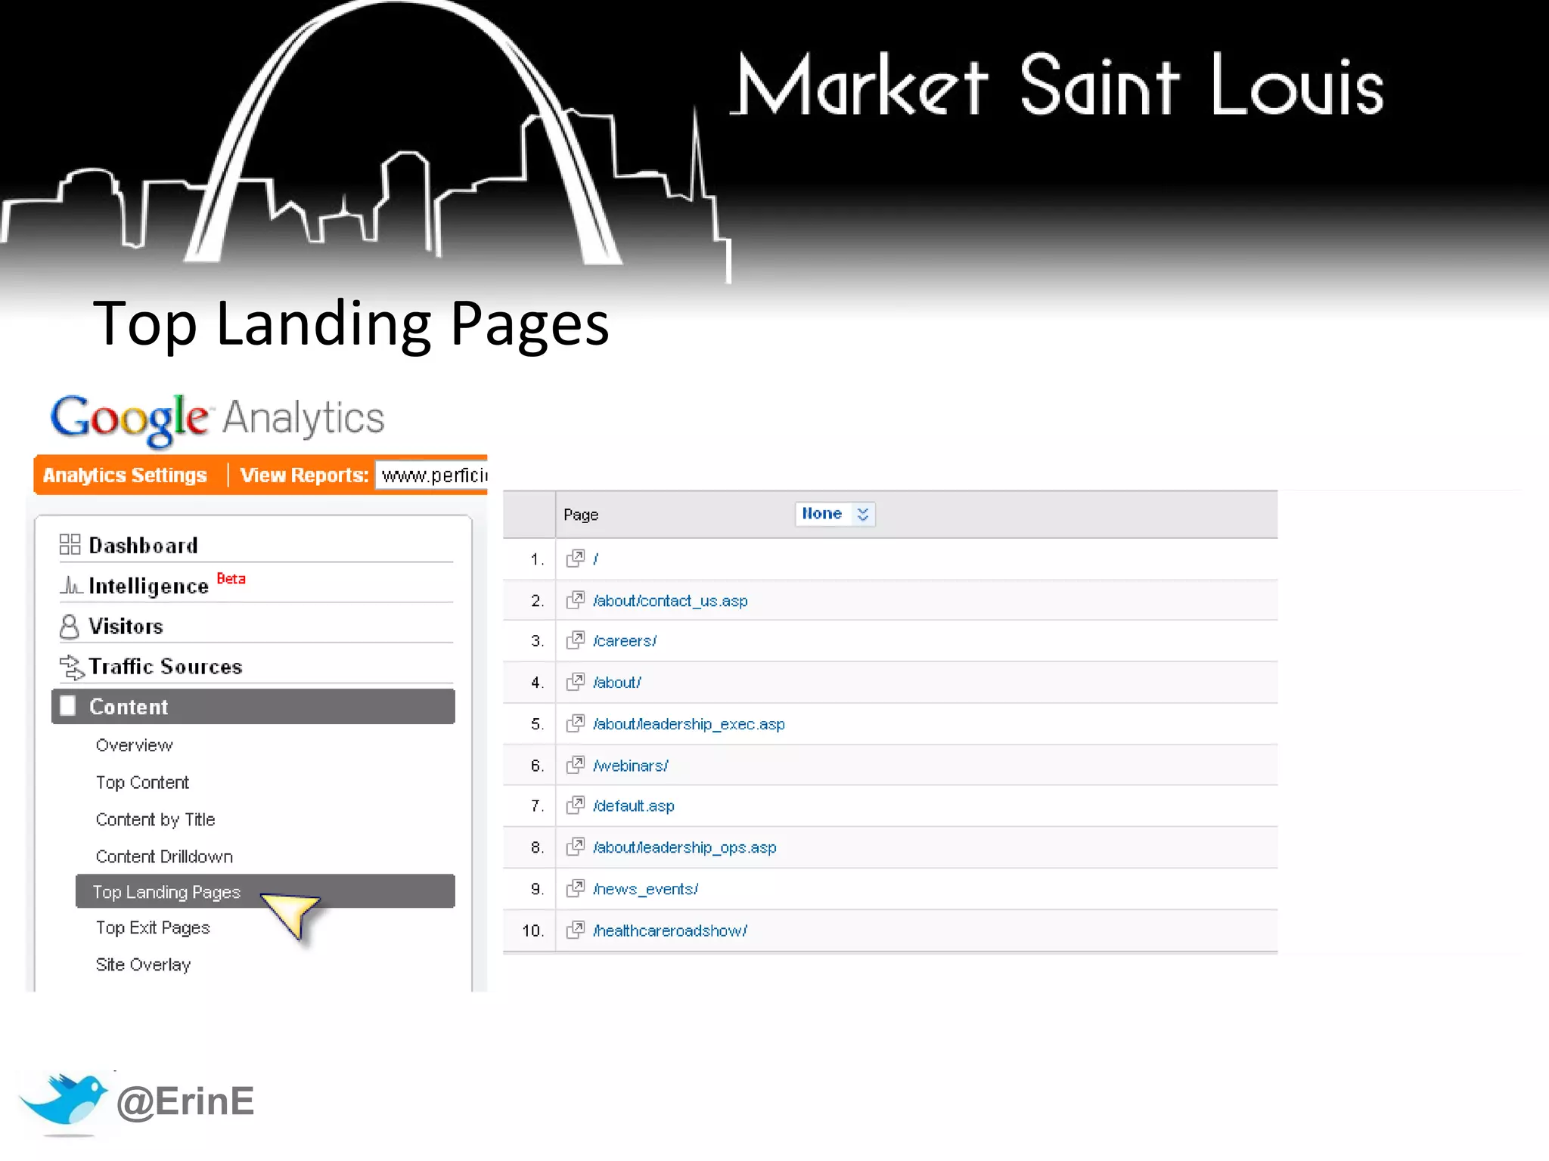
Task: Select Site Overlay report
Action: click(143, 964)
